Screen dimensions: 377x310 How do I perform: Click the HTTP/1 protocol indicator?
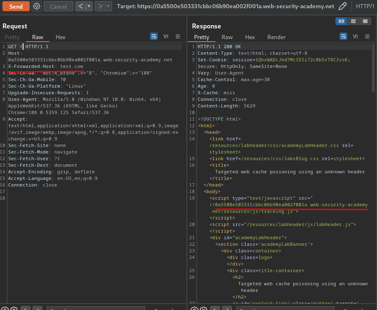pos(365,6)
